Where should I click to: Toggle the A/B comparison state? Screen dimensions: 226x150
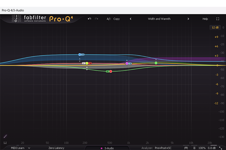(x=108, y=19)
